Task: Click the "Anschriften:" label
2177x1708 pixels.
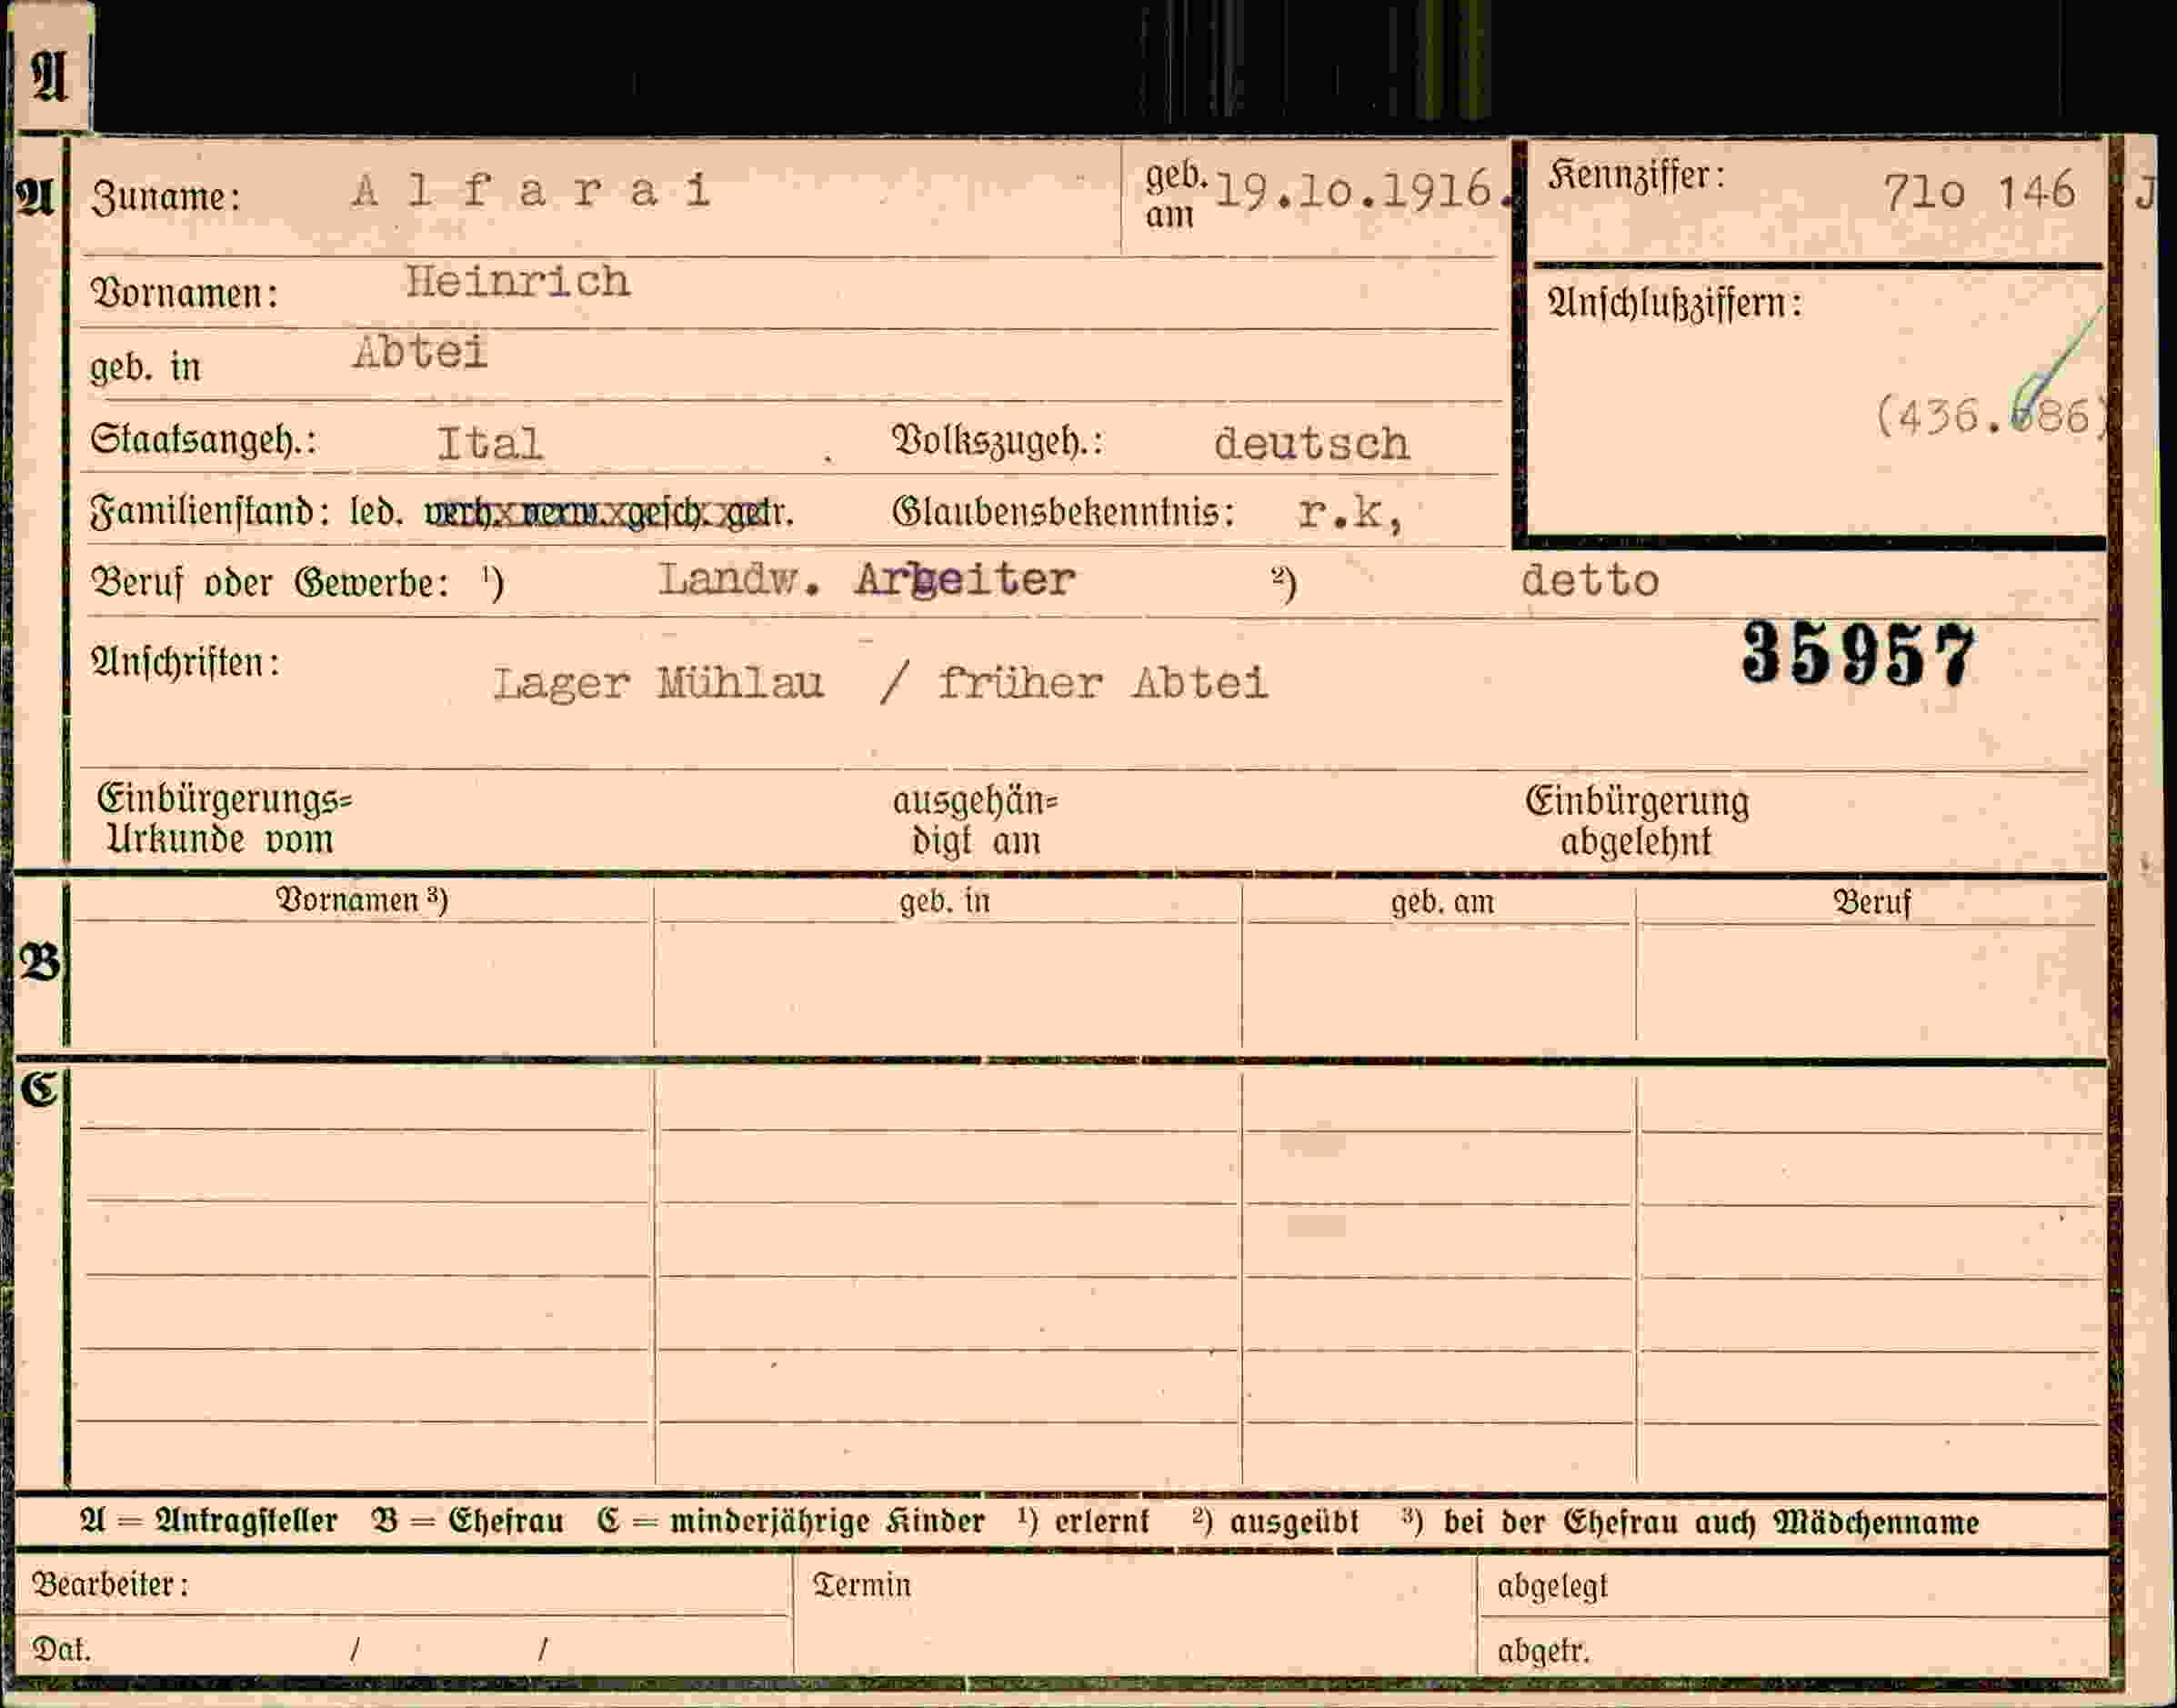Action: click(x=186, y=663)
